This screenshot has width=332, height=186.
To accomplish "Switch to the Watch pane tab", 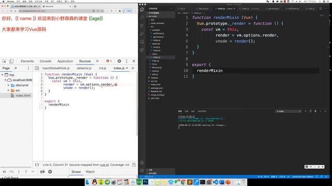I will pyautogui.click(x=90, y=172).
